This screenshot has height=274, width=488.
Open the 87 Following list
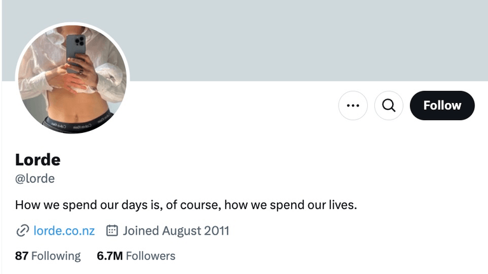(48, 256)
